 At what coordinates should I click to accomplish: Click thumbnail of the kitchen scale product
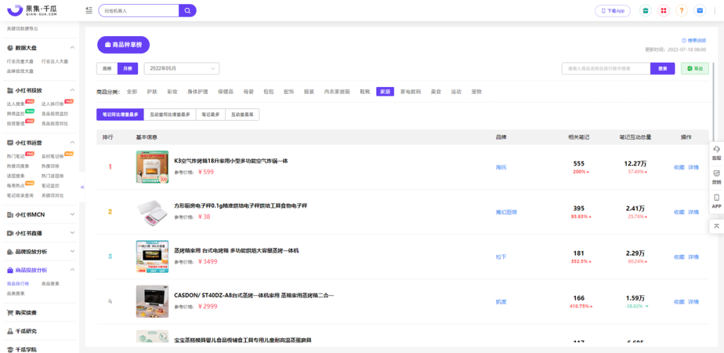pyautogui.click(x=152, y=212)
